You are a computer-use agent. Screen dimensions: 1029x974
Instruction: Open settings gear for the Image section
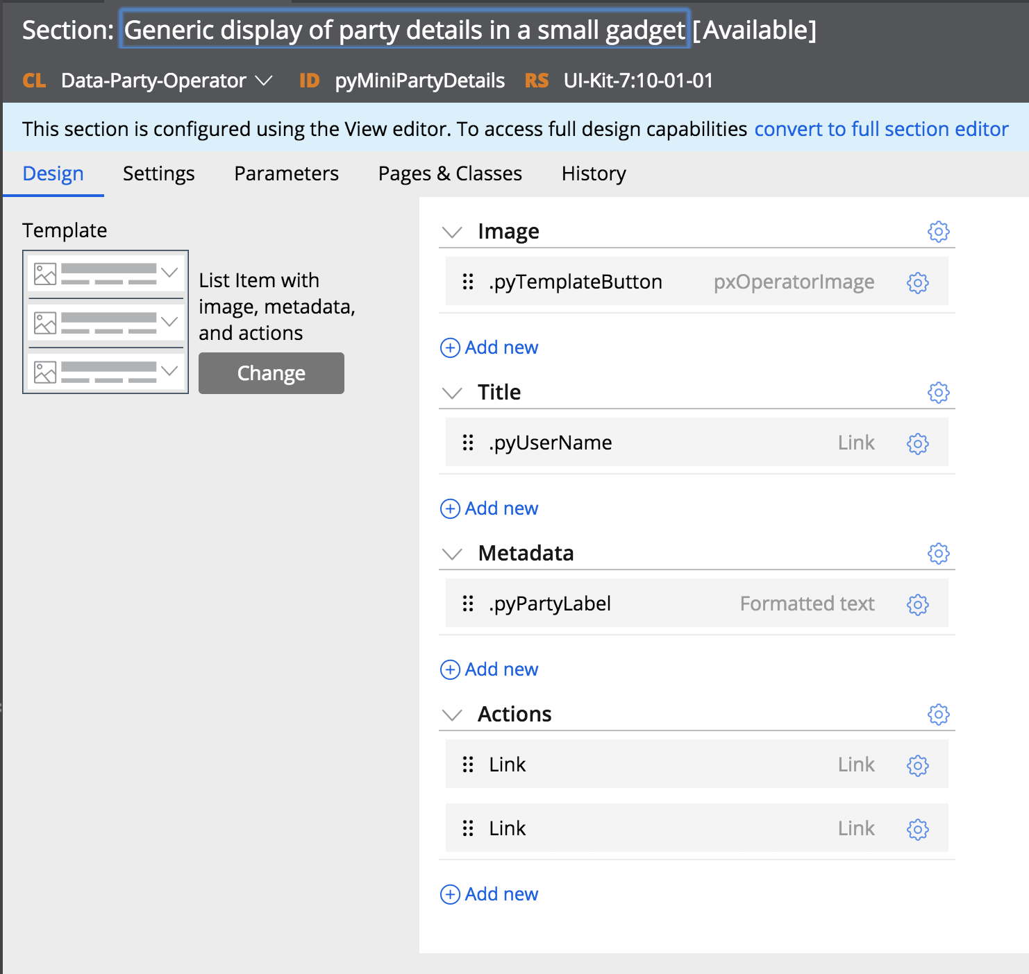coord(939,232)
